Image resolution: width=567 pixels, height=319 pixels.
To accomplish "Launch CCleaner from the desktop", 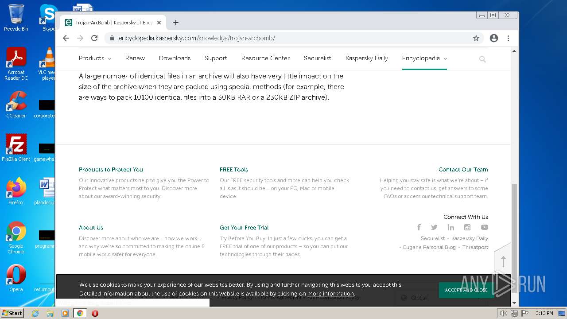I will [x=16, y=105].
